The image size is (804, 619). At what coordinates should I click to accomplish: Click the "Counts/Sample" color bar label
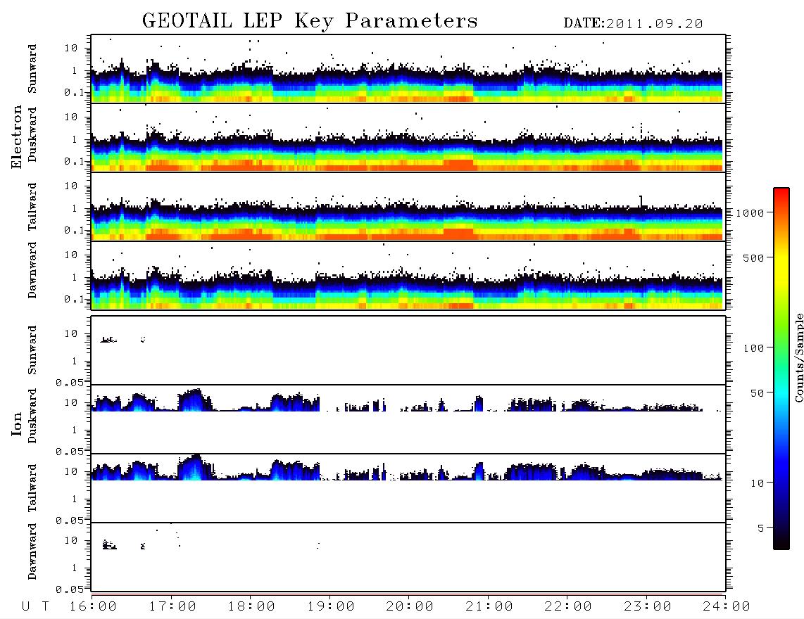tap(799, 358)
